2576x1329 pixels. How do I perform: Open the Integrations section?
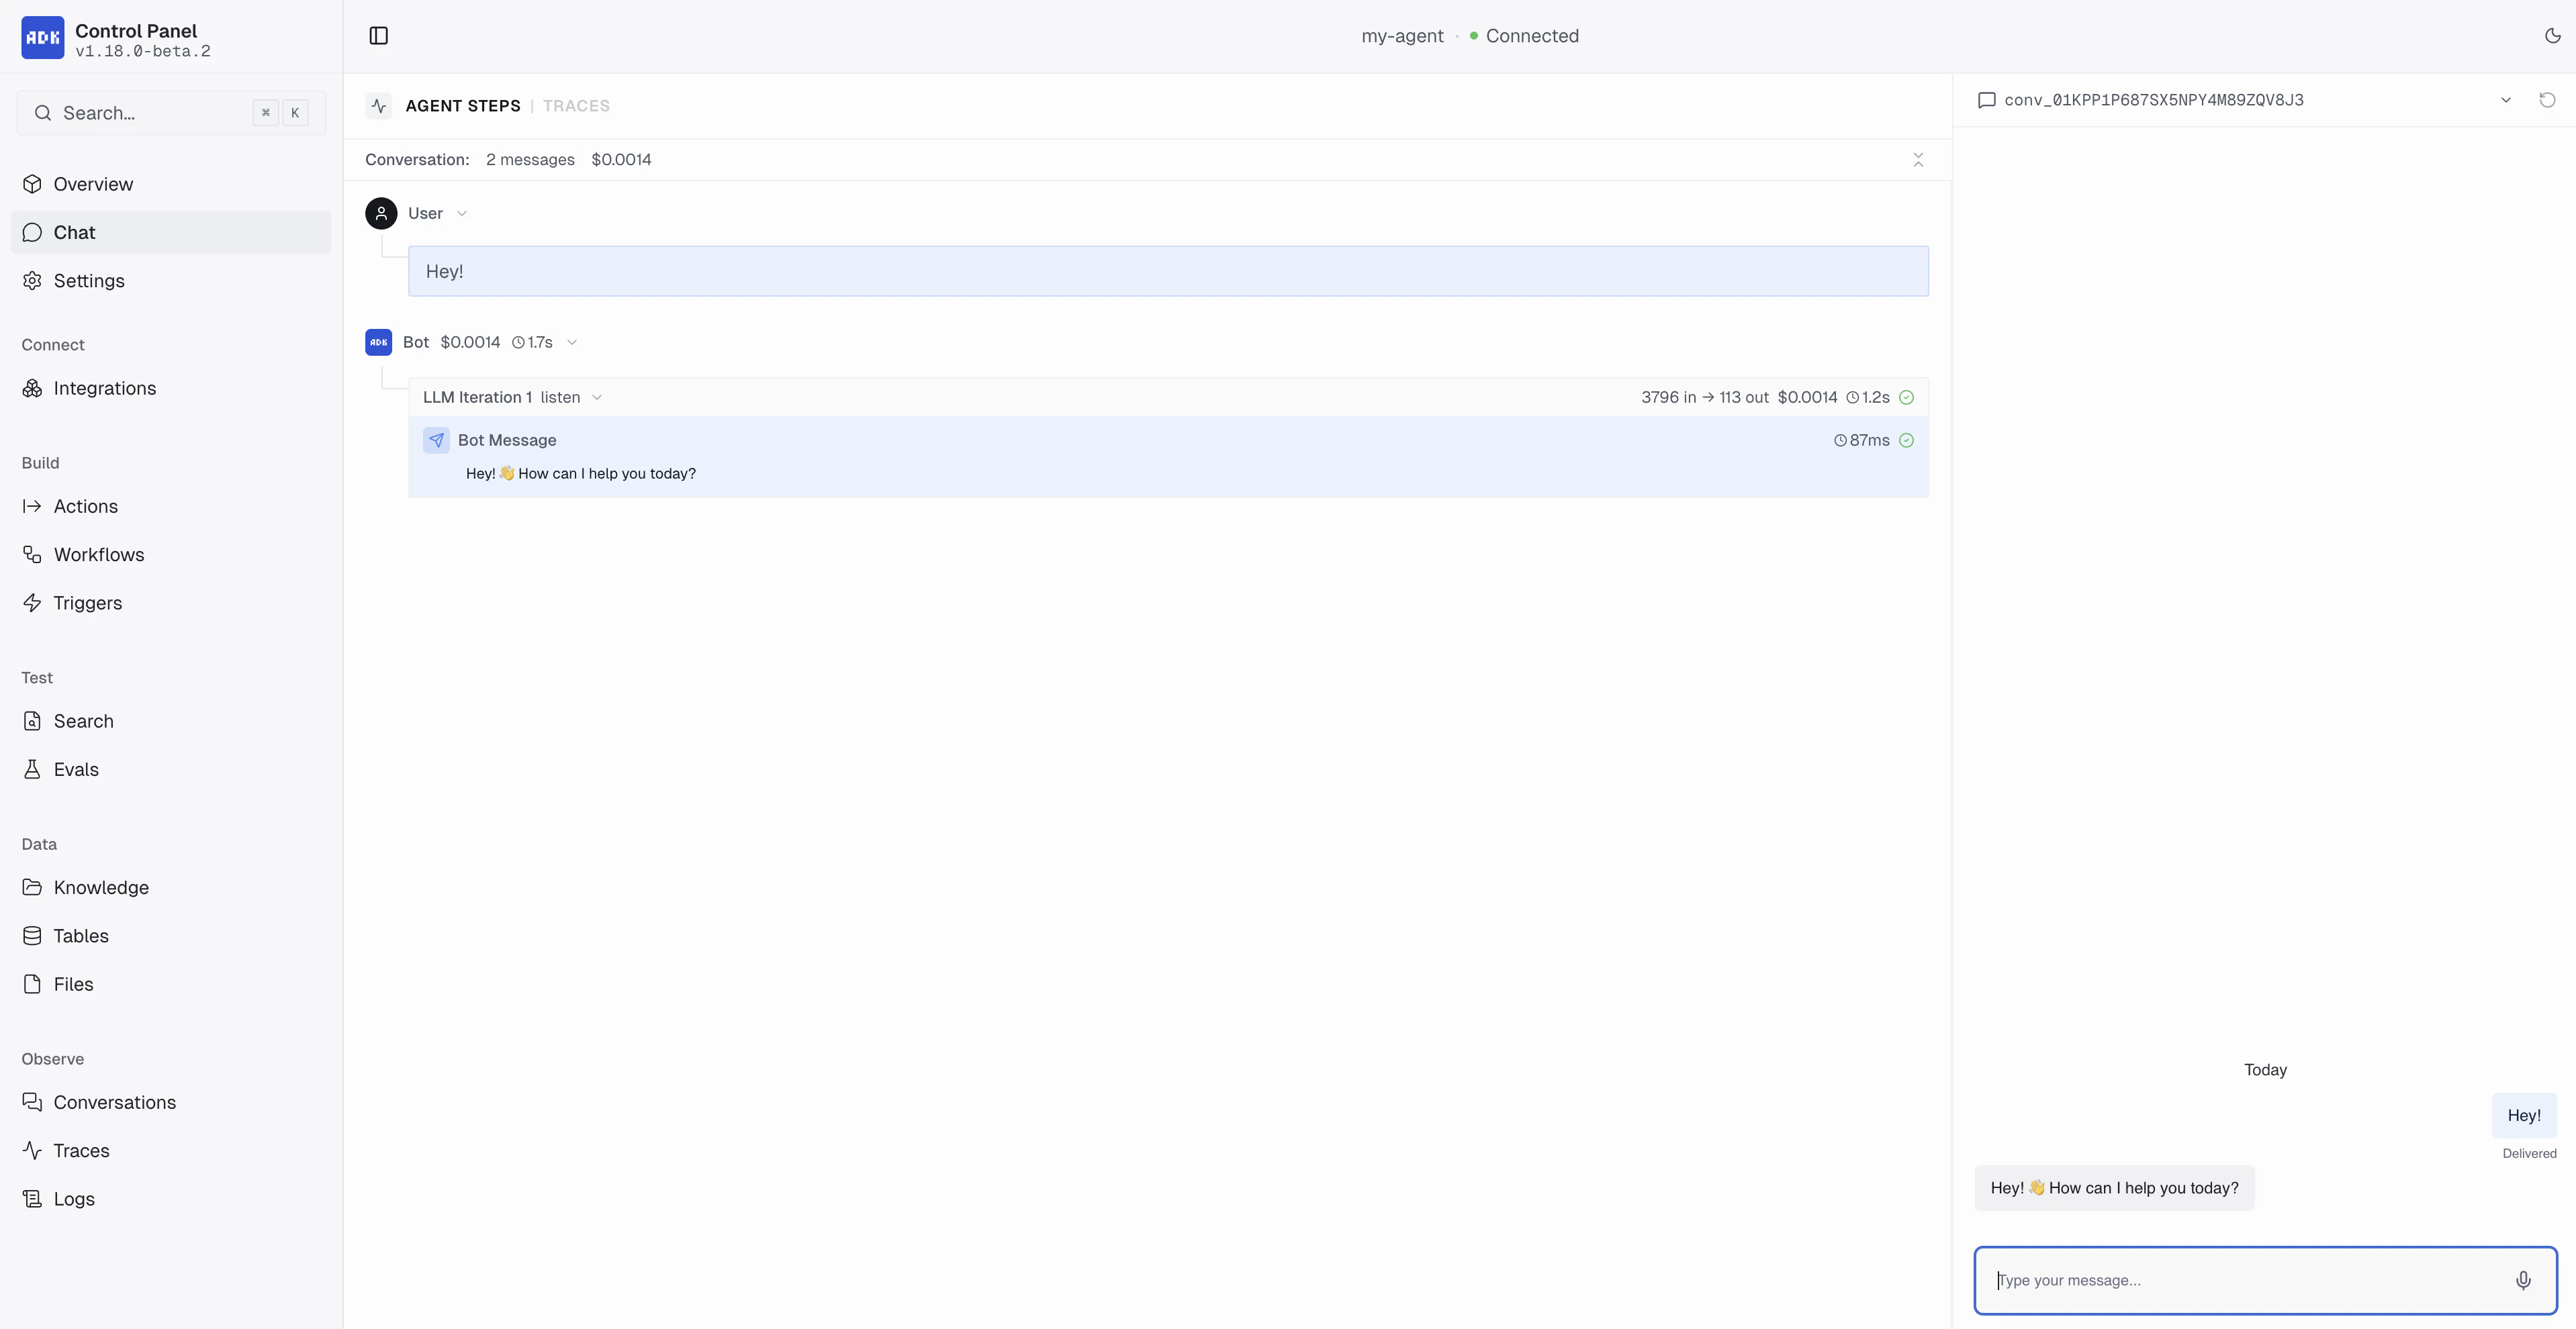(x=105, y=388)
